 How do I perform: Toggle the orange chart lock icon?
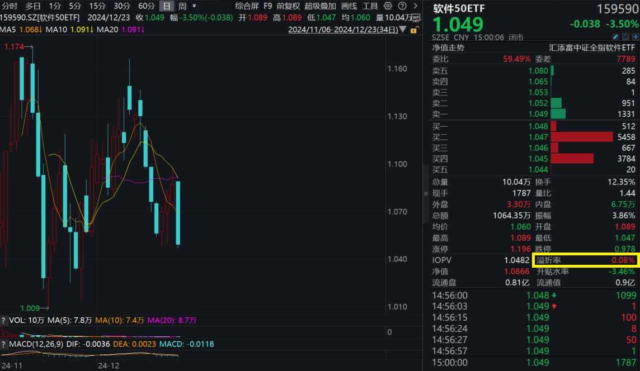pyautogui.click(x=414, y=30)
